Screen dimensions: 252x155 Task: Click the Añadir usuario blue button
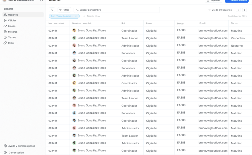[238, 1]
